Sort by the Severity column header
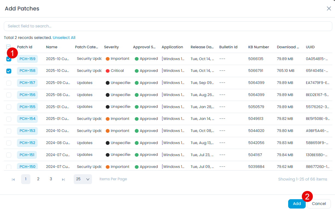Image resolution: width=335 pixels, height=211 pixels. [x=111, y=47]
